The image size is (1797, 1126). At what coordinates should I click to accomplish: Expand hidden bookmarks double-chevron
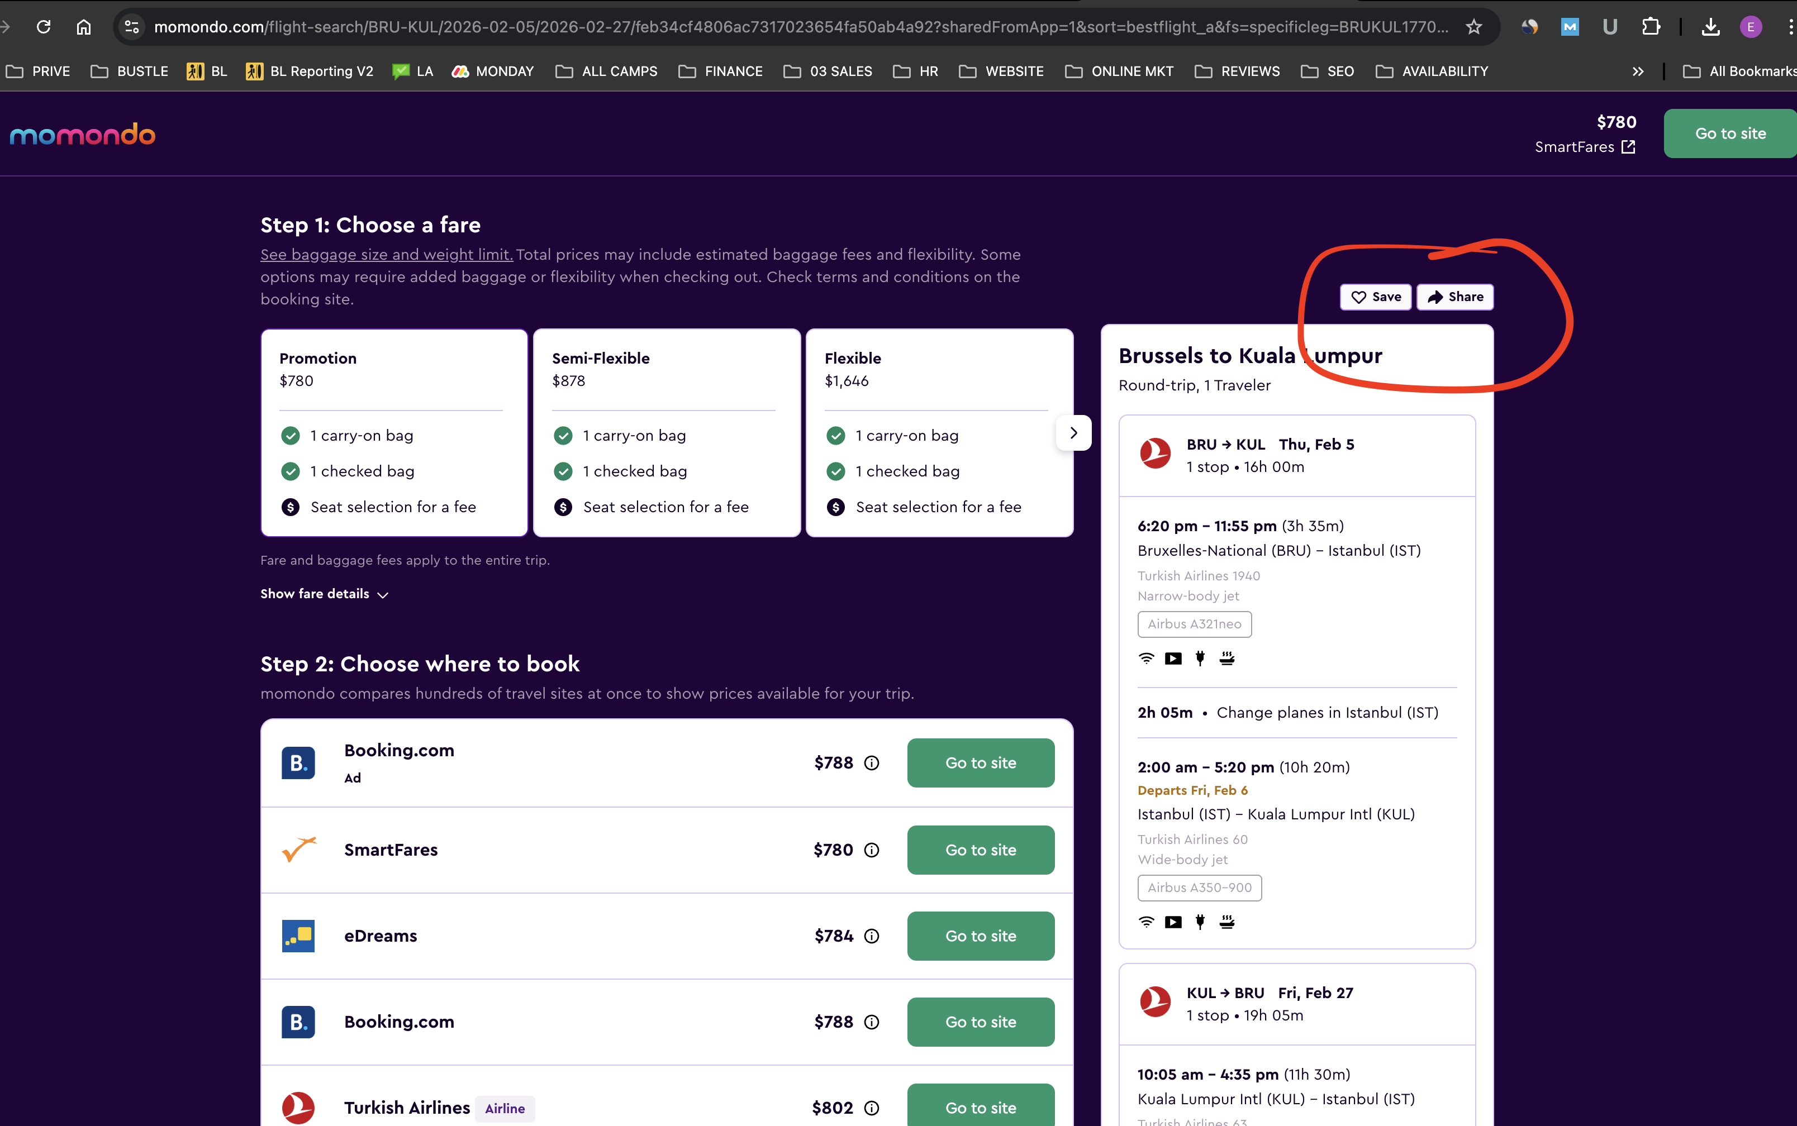1638,71
